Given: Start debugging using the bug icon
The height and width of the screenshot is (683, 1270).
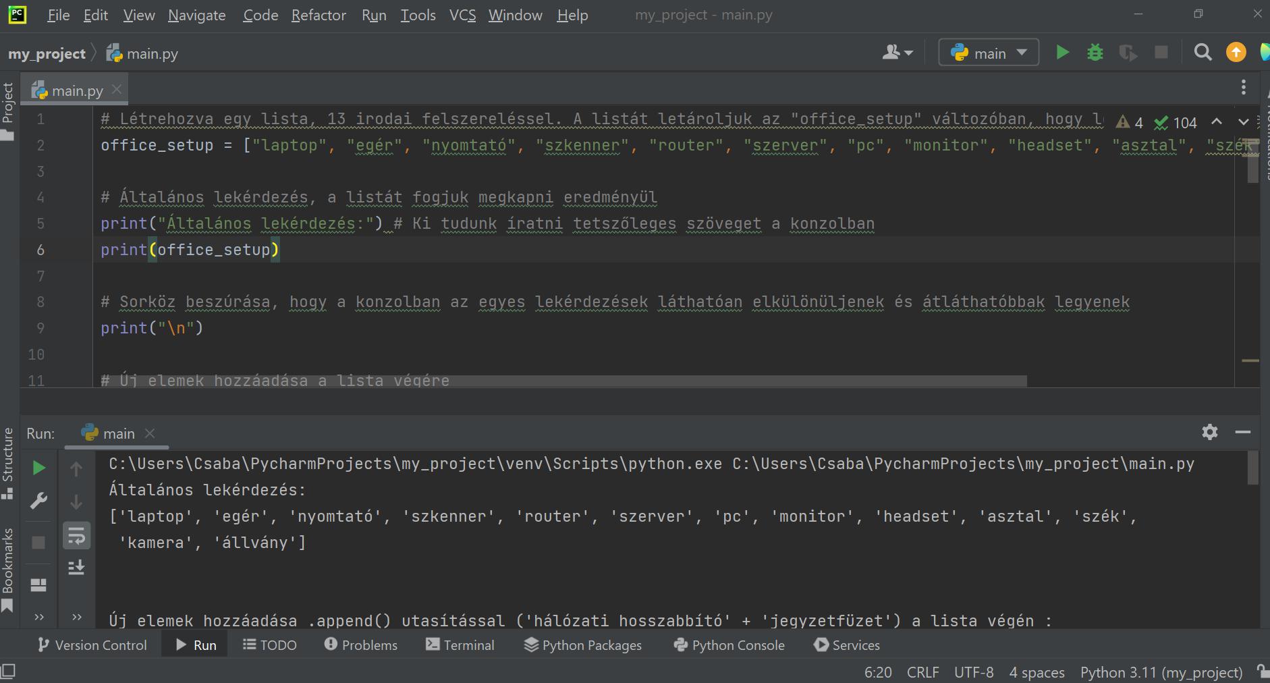Looking at the screenshot, I should tap(1095, 52).
